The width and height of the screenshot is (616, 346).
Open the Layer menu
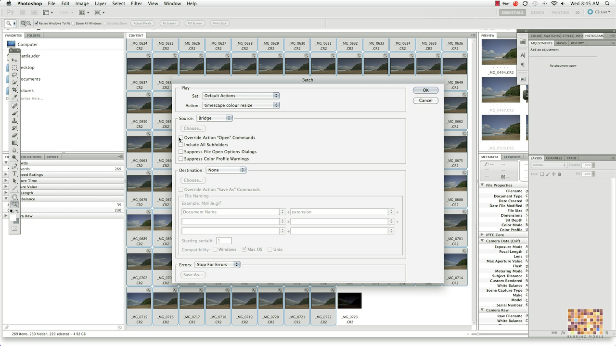point(101,3)
